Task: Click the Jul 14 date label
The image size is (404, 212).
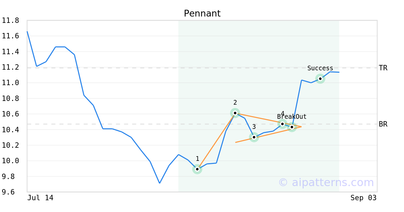Action: 40,198
